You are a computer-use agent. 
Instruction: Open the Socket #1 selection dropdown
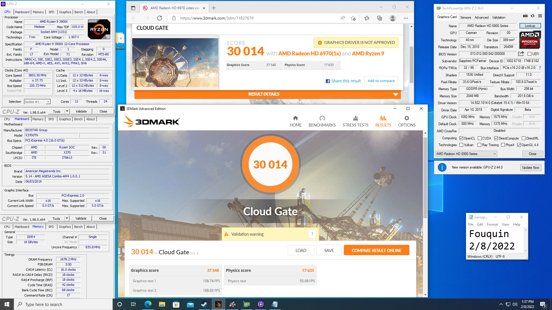pos(37,102)
